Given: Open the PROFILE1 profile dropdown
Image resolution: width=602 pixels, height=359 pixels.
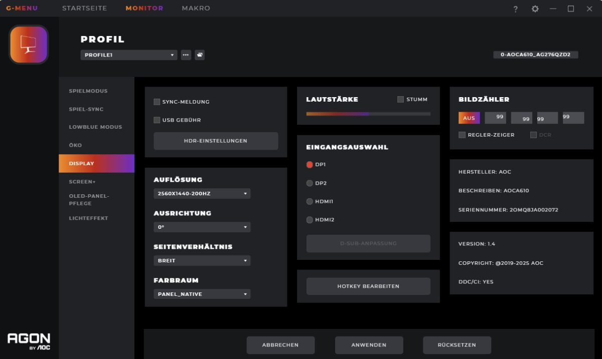Looking at the screenshot, I should (129, 55).
